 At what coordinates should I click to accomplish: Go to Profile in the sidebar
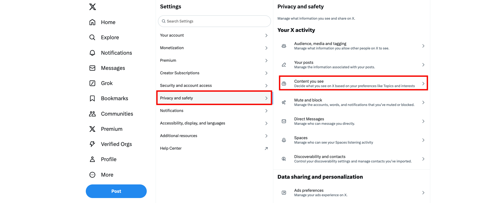click(109, 159)
